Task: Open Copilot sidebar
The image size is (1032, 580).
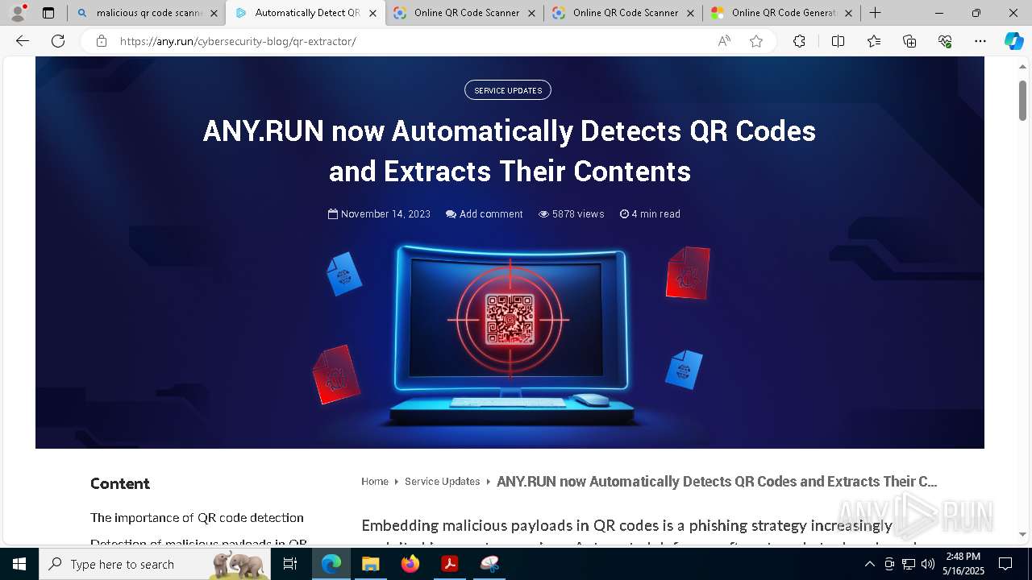Action: click(1013, 41)
